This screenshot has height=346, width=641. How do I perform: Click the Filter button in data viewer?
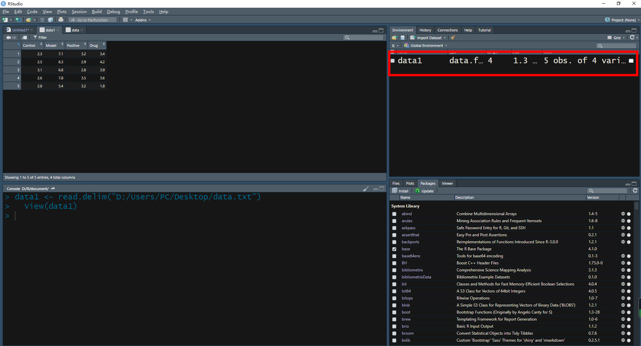coord(40,37)
